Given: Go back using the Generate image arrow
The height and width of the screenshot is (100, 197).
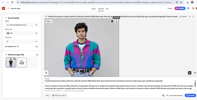Looking at the screenshot, I should 8,8.
